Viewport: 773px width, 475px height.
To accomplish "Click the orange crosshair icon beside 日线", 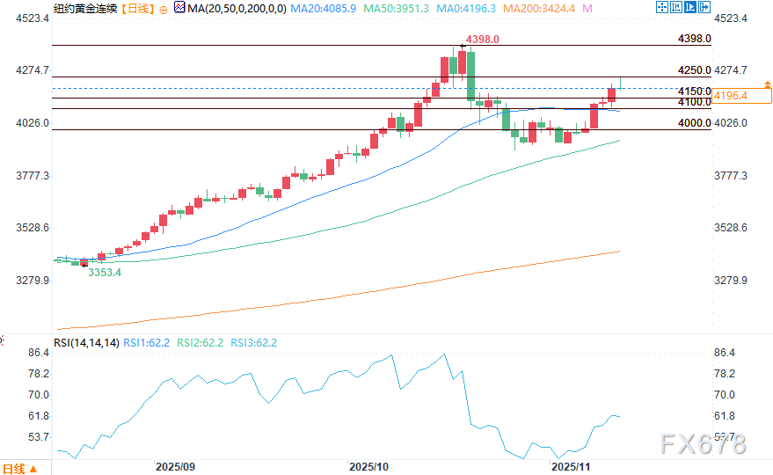I will 164,8.
